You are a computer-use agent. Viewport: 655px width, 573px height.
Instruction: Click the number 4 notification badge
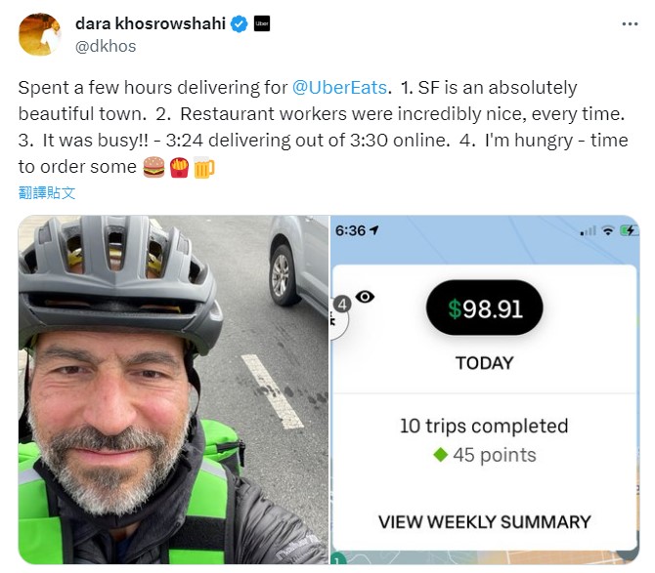coord(342,304)
